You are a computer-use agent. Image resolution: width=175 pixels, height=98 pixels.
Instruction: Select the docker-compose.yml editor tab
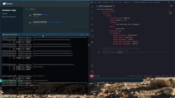(105, 6)
